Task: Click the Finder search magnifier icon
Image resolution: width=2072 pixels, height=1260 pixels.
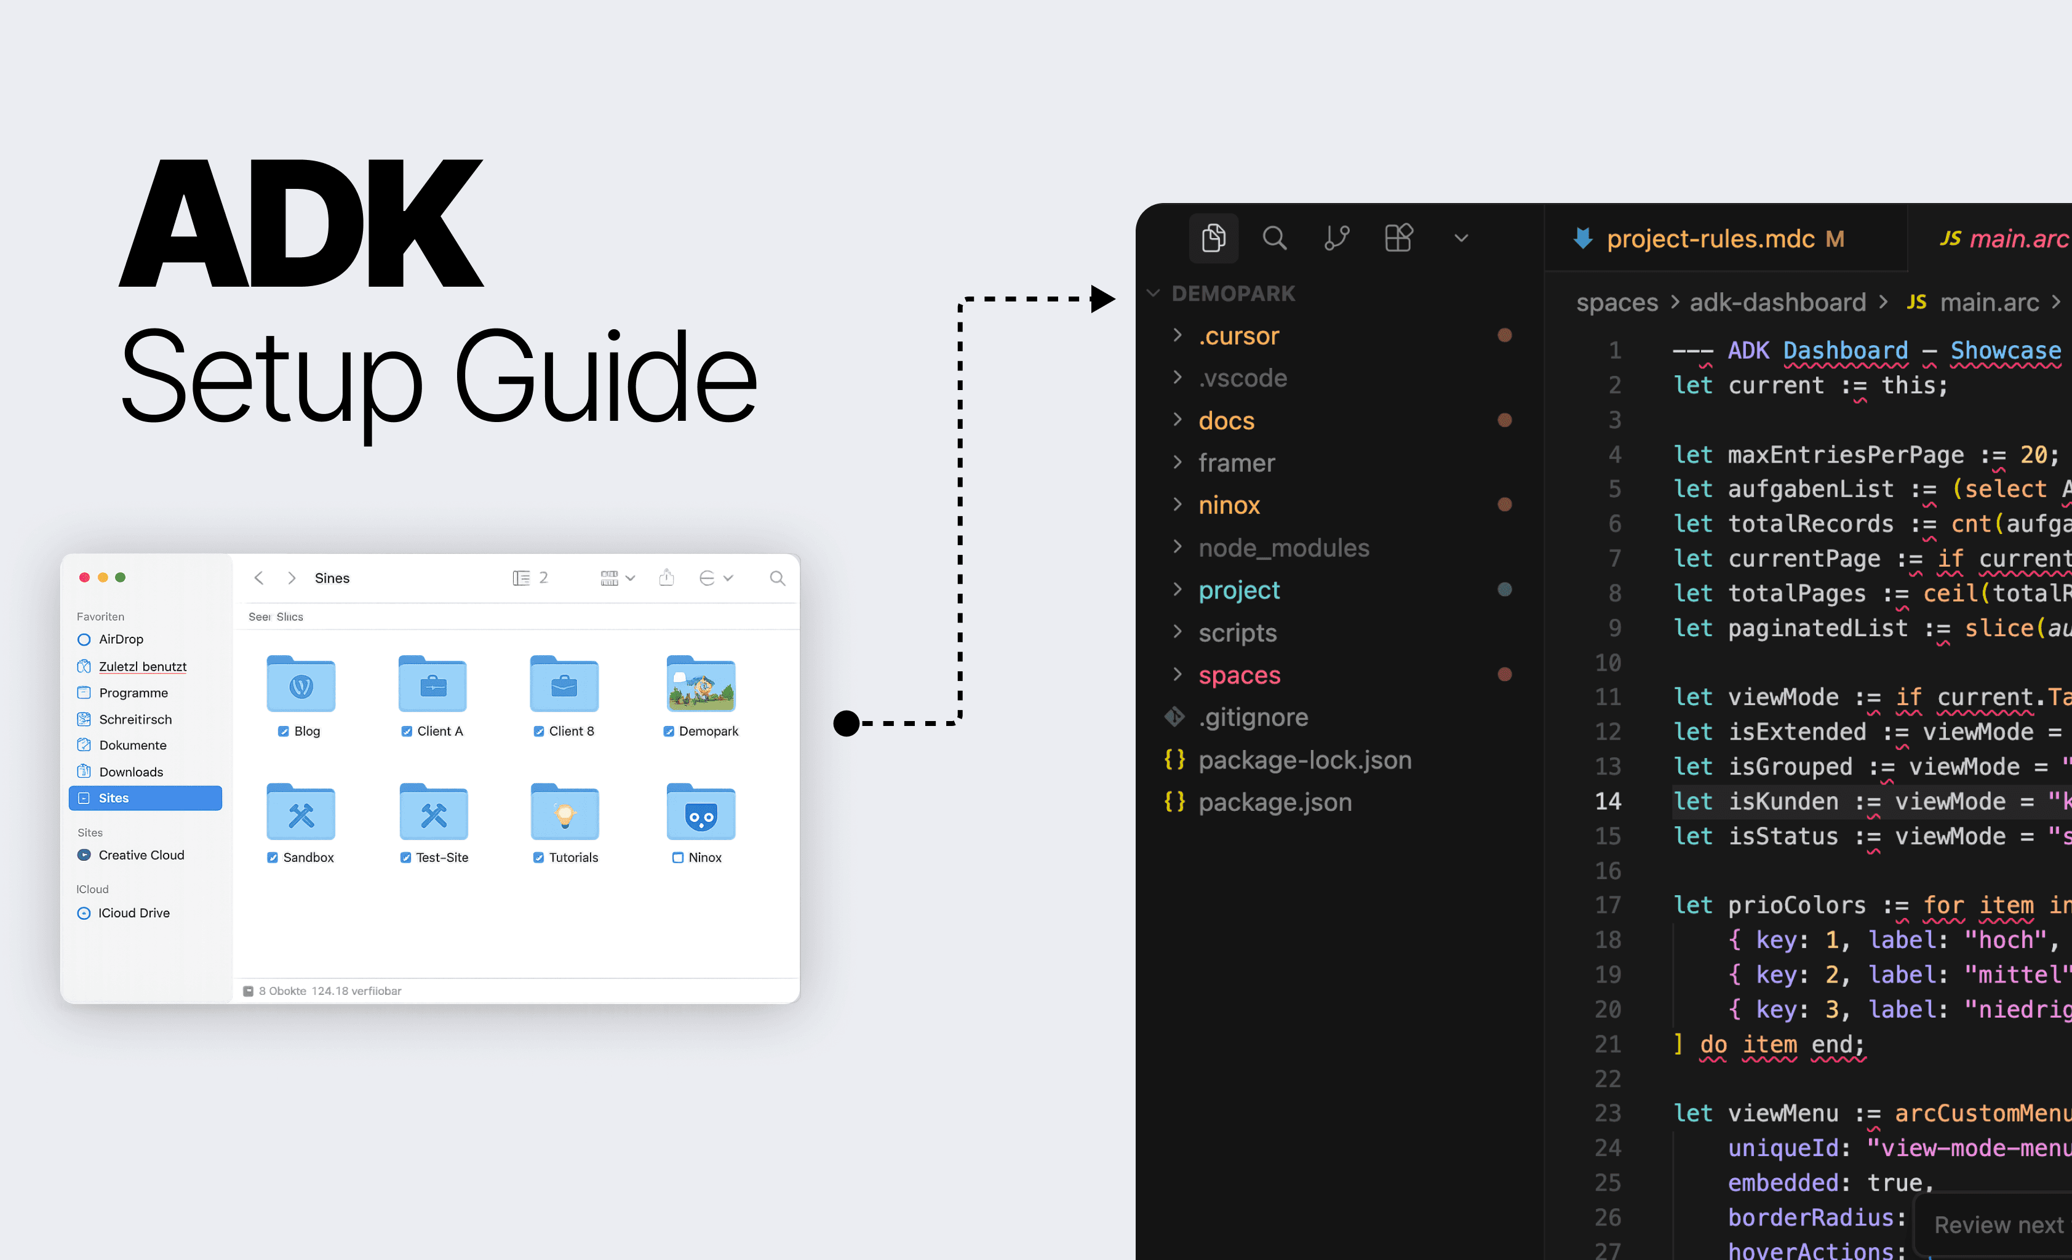Action: click(777, 578)
